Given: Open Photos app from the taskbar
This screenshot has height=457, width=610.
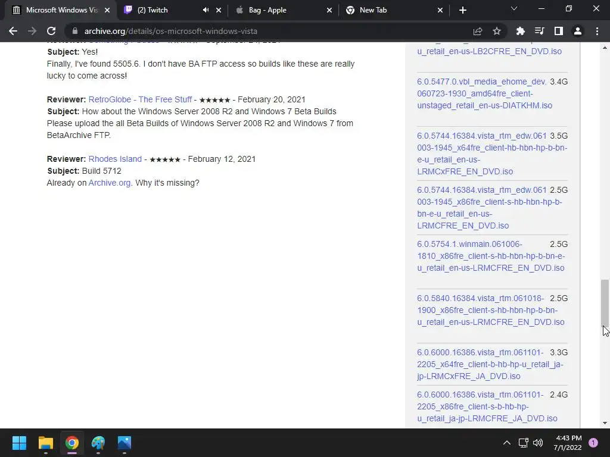Looking at the screenshot, I should [x=125, y=443].
